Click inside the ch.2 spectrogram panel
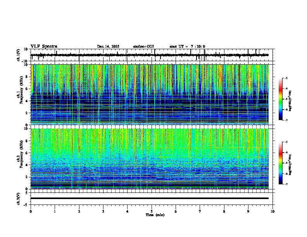Image resolution: width=307 pixels, height=237 pixels. [150, 159]
